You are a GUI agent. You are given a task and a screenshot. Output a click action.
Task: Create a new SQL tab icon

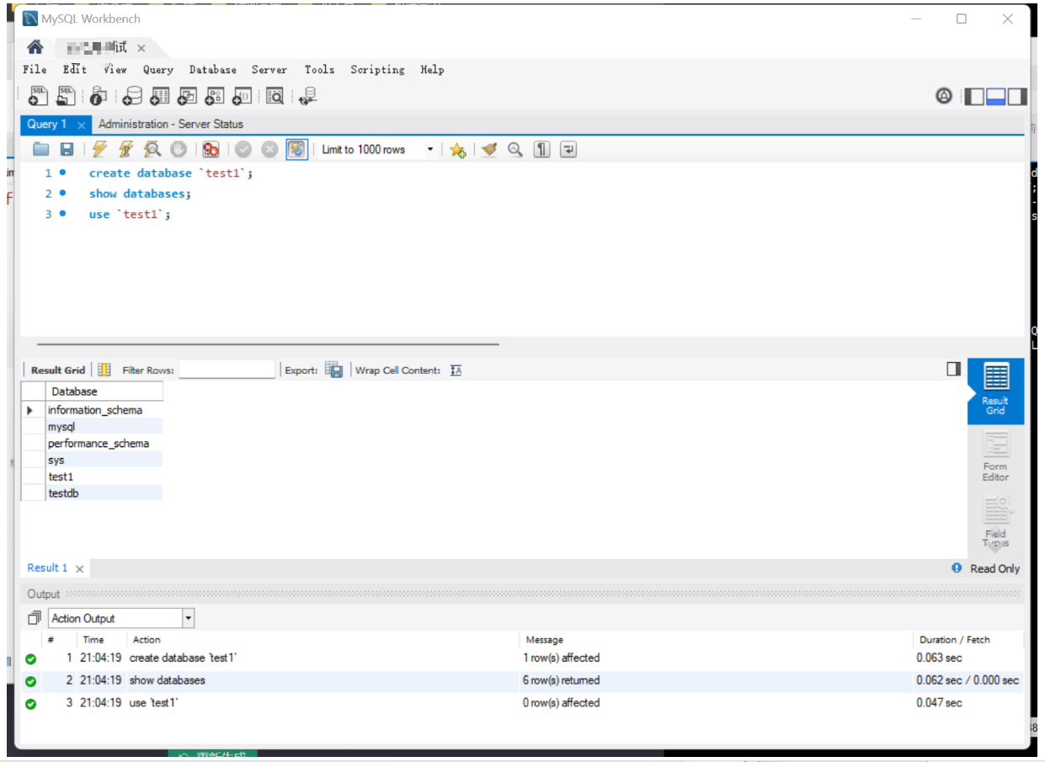[x=39, y=96]
